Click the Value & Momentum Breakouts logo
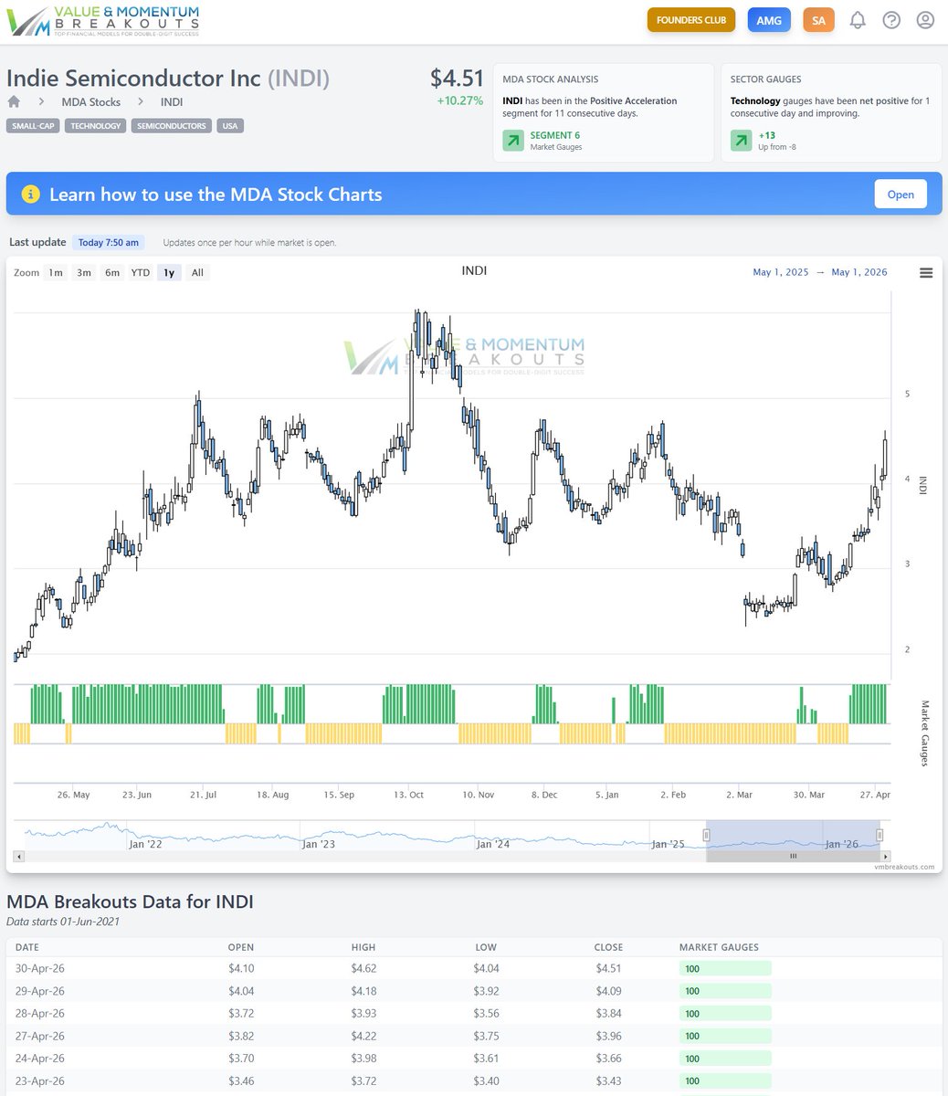 coord(103,20)
